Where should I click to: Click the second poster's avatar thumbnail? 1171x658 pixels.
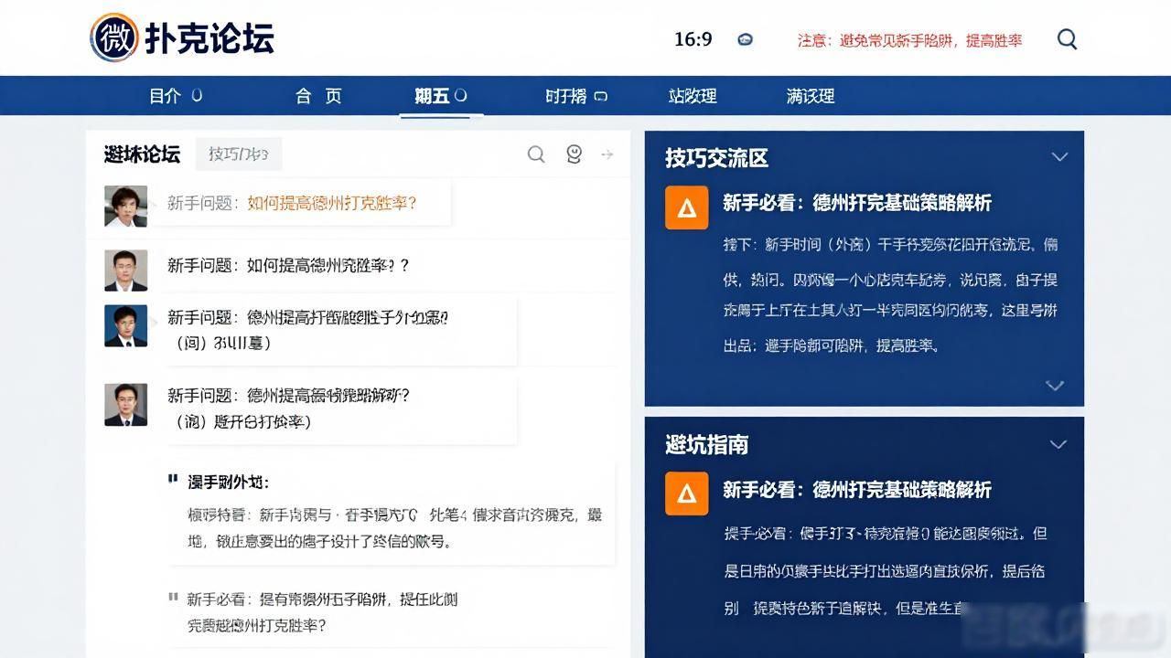pos(126,271)
